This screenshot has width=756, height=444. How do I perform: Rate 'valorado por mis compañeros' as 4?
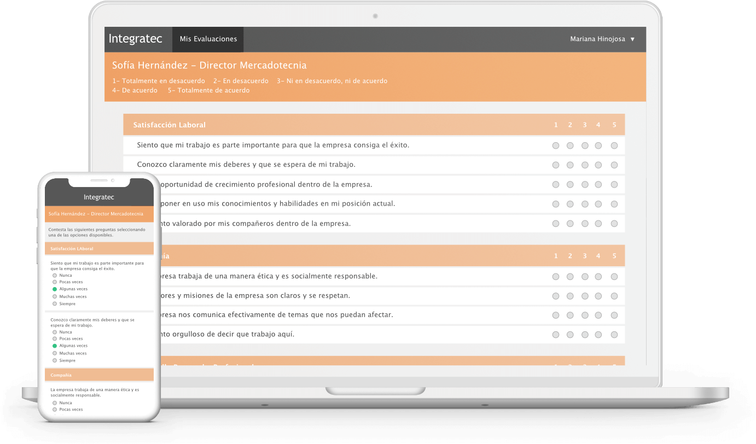click(x=598, y=224)
